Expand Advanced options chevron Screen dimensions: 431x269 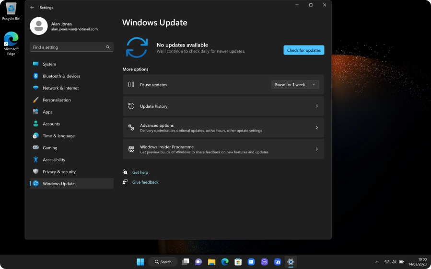316,128
